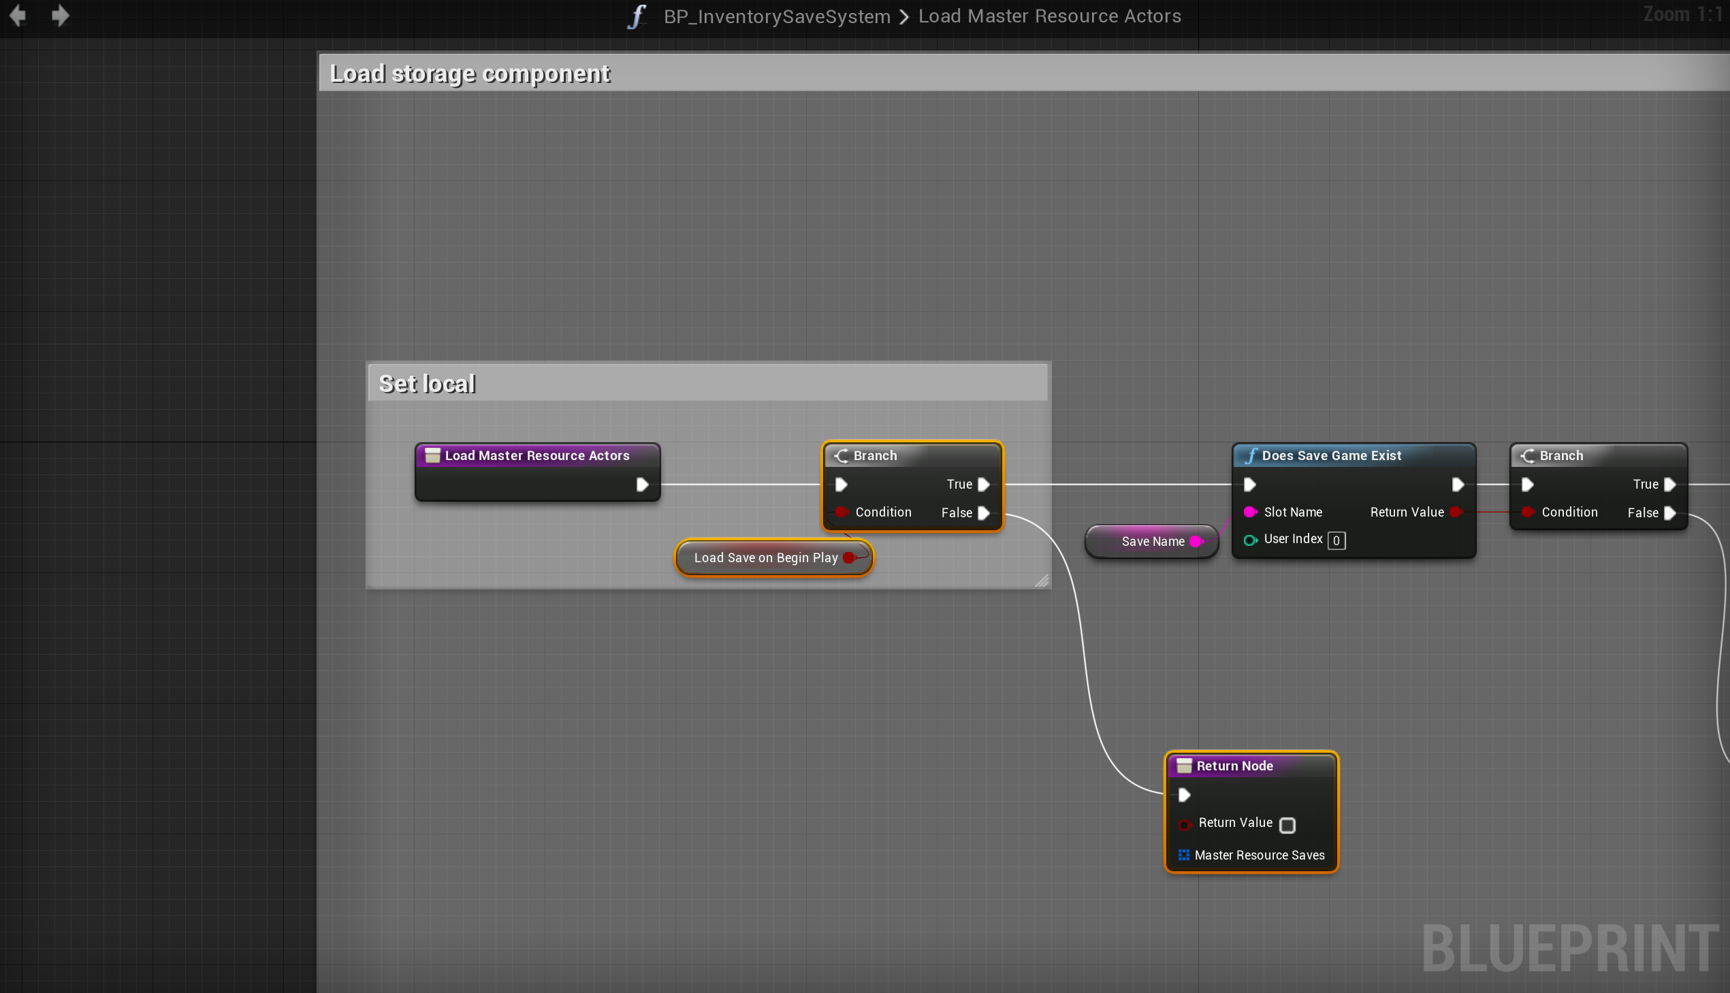
Task: Click the first Branch node's icon
Action: (x=841, y=455)
